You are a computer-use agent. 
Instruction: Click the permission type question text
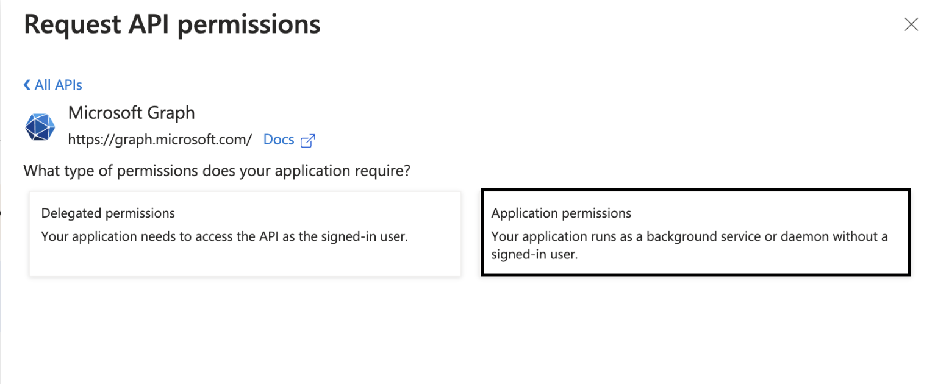coord(217,171)
